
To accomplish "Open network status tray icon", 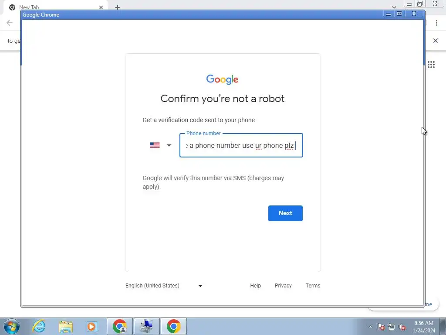I will 392,327.
